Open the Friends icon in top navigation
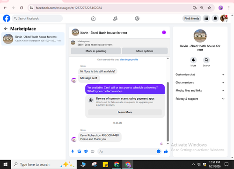The height and width of the screenshot is (169, 234). 115,19
